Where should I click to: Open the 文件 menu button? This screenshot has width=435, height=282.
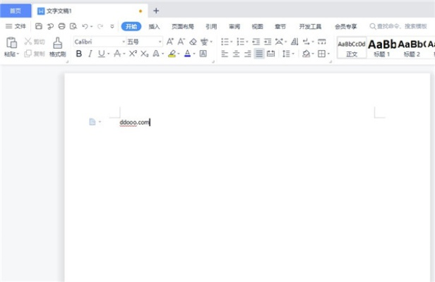coord(16,26)
